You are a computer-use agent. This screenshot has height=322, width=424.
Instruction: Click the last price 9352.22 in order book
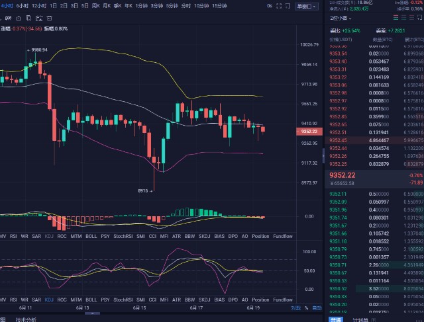tap(342, 175)
